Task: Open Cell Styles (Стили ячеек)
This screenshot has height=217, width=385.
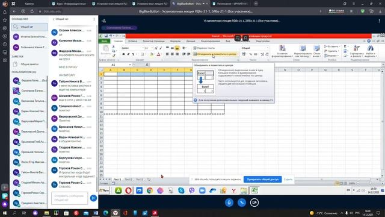Action: pos(317,51)
